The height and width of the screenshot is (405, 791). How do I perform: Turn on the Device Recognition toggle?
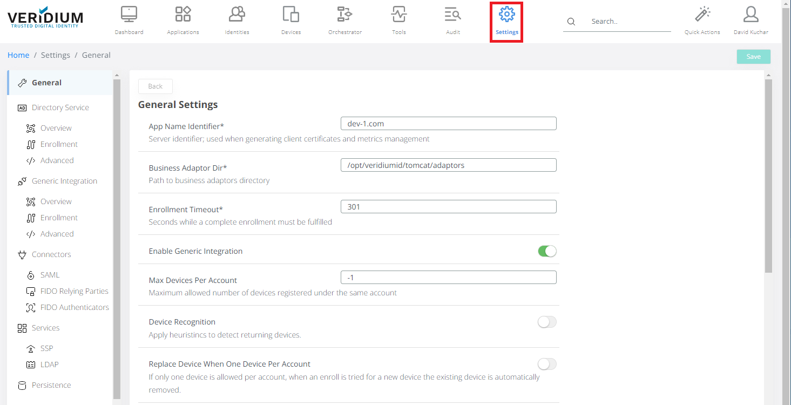pyautogui.click(x=547, y=322)
